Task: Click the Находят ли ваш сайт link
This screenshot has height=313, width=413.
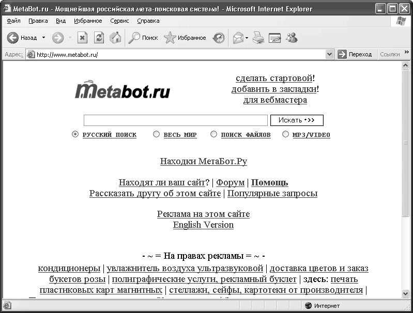Action: 162,182
